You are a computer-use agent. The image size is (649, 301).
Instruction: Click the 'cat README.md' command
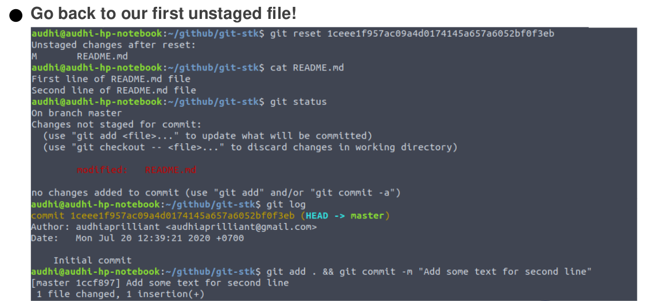(x=307, y=68)
